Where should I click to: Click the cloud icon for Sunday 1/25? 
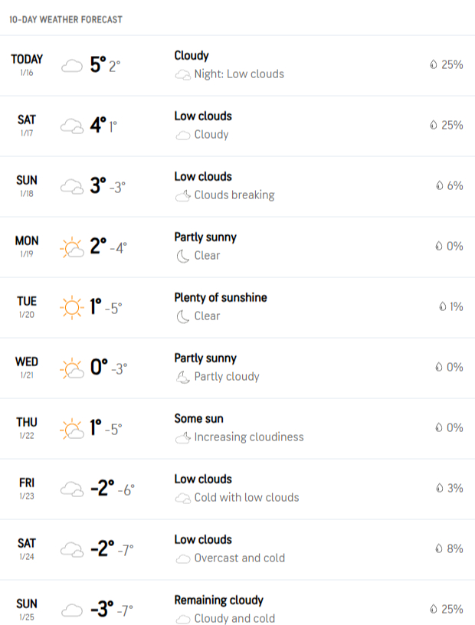click(x=71, y=610)
